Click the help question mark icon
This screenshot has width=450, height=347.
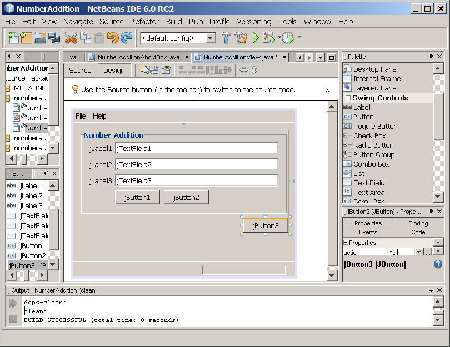coord(438,264)
